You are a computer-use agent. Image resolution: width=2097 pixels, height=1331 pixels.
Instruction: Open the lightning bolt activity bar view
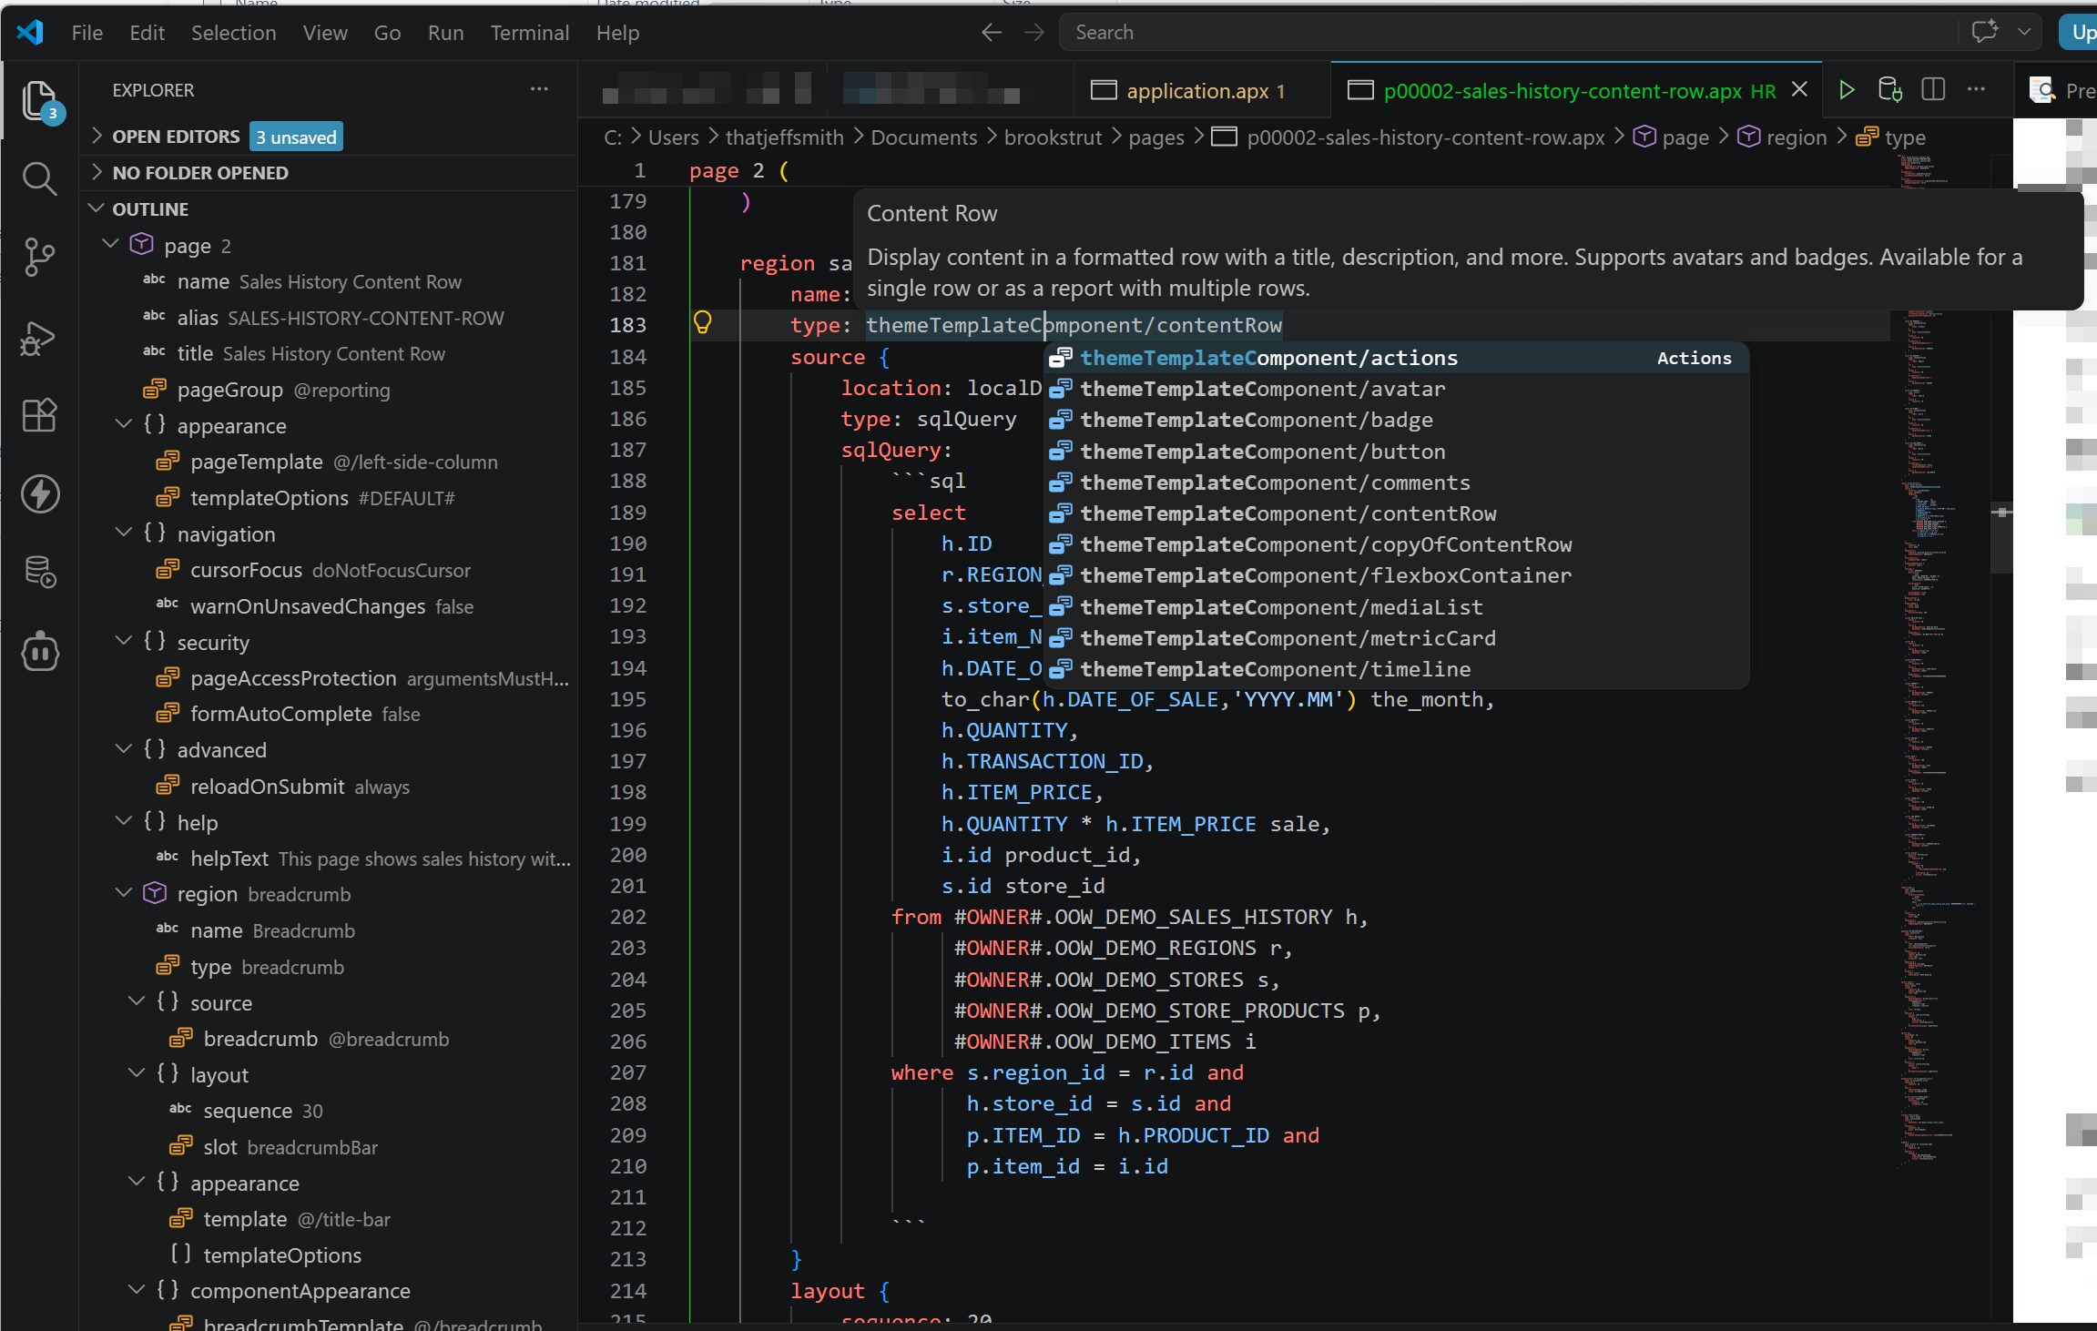pyautogui.click(x=39, y=494)
